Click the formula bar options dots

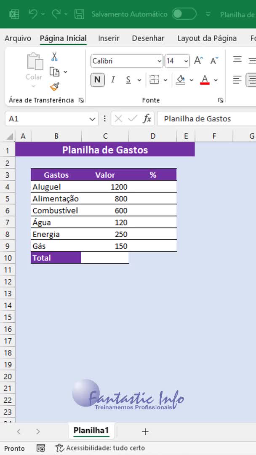105,119
